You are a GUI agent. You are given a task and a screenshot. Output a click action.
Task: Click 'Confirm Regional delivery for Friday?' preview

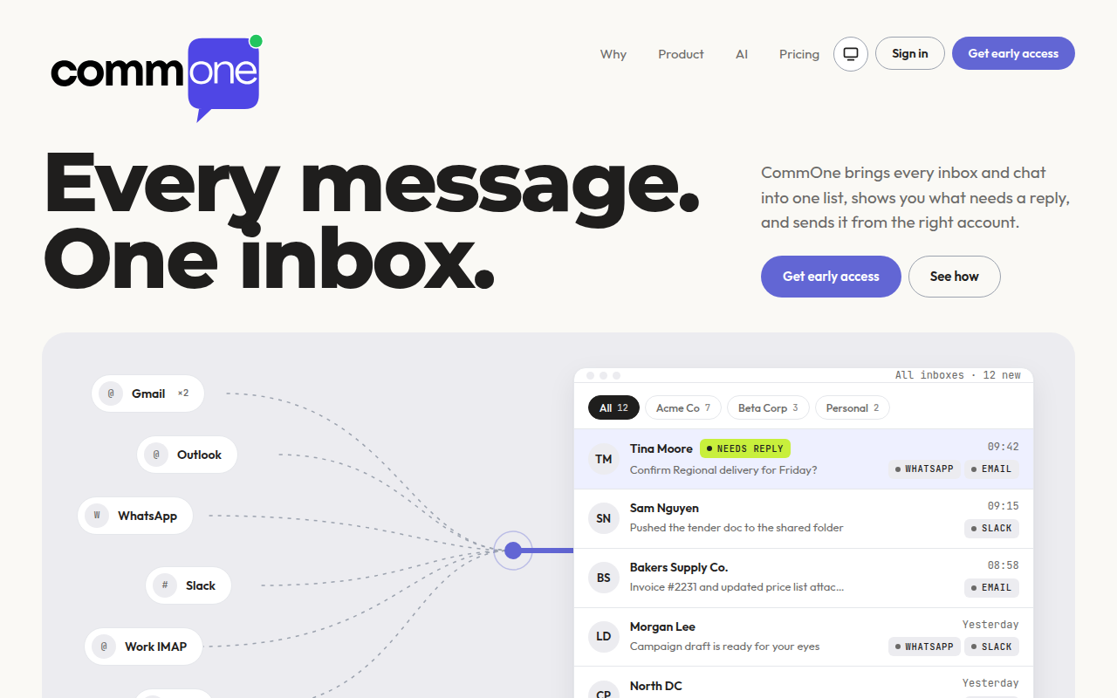(x=723, y=470)
